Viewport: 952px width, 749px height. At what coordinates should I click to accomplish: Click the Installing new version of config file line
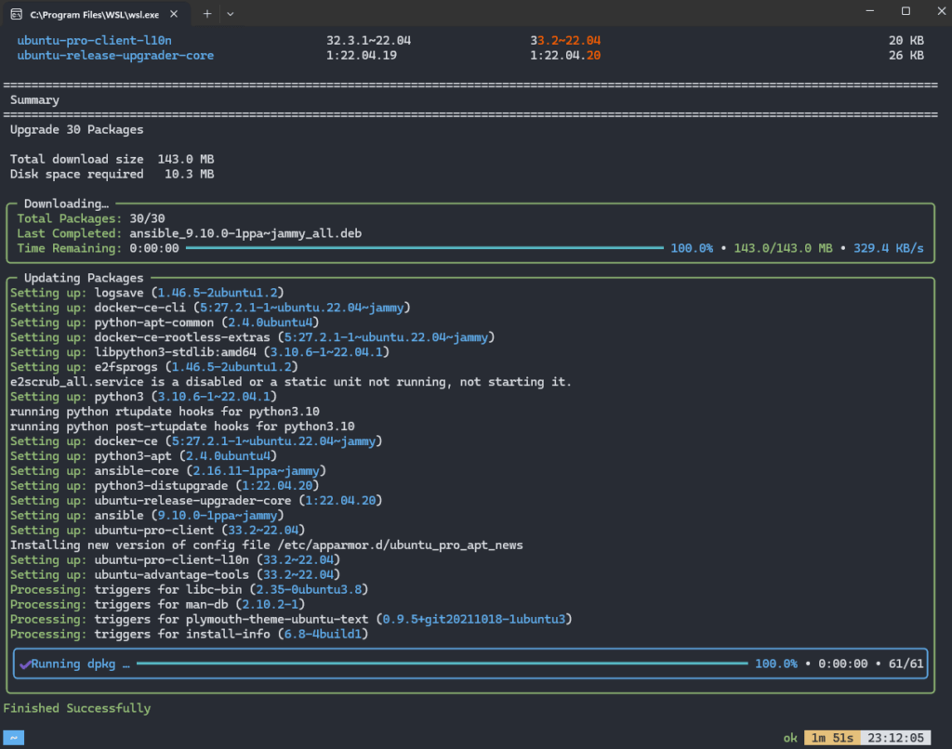267,545
